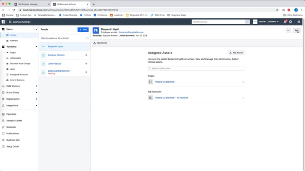Collapse the Accounts section
Image resolution: width=305 pixels, height=171 pixels.
36,47
